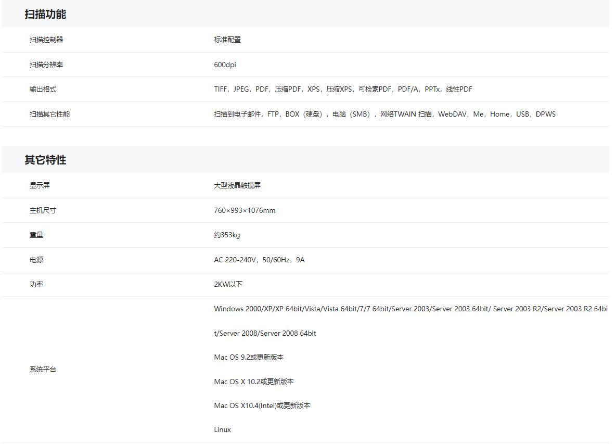Select the 扫描控制器 row label
The image size is (616, 444).
46,40
